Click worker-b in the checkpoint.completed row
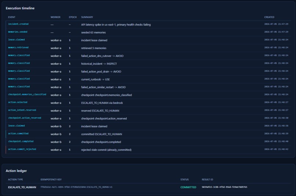 point(56,142)
